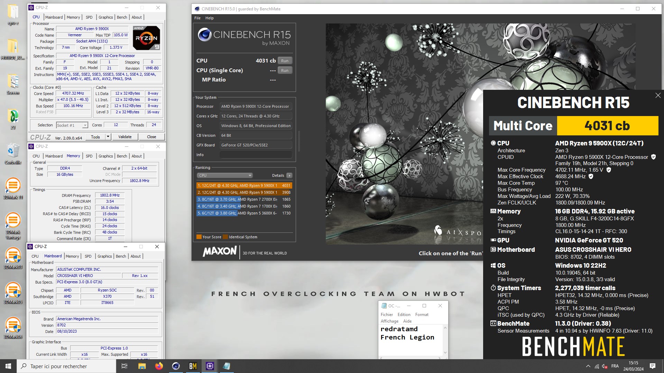Viewport: 664px width, 373px height.
Task: Open Notepad Aide menu
Action: click(407, 321)
